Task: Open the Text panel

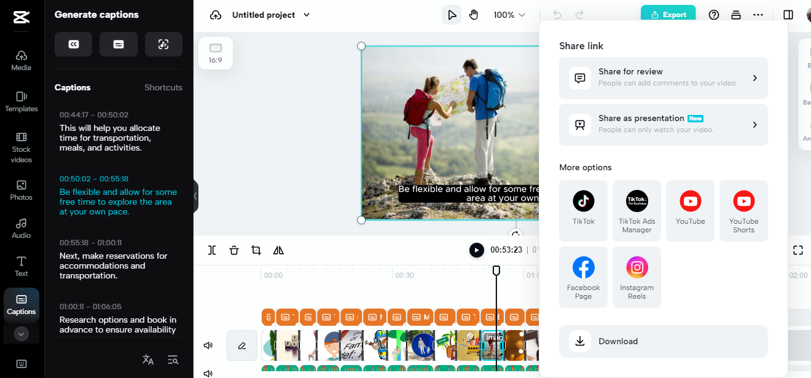Action: [x=21, y=266]
